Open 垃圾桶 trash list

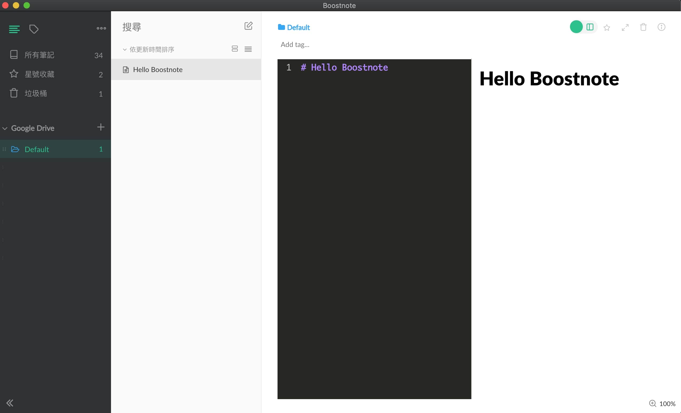(55, 93)
